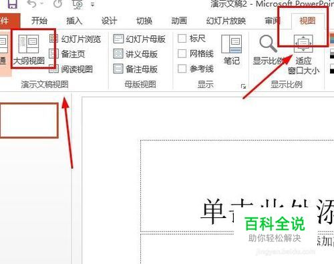The width and height of the screenshot is (334, 264).
Task: Click the Redo icon in quick access toolbar
Action: point(57,3)
